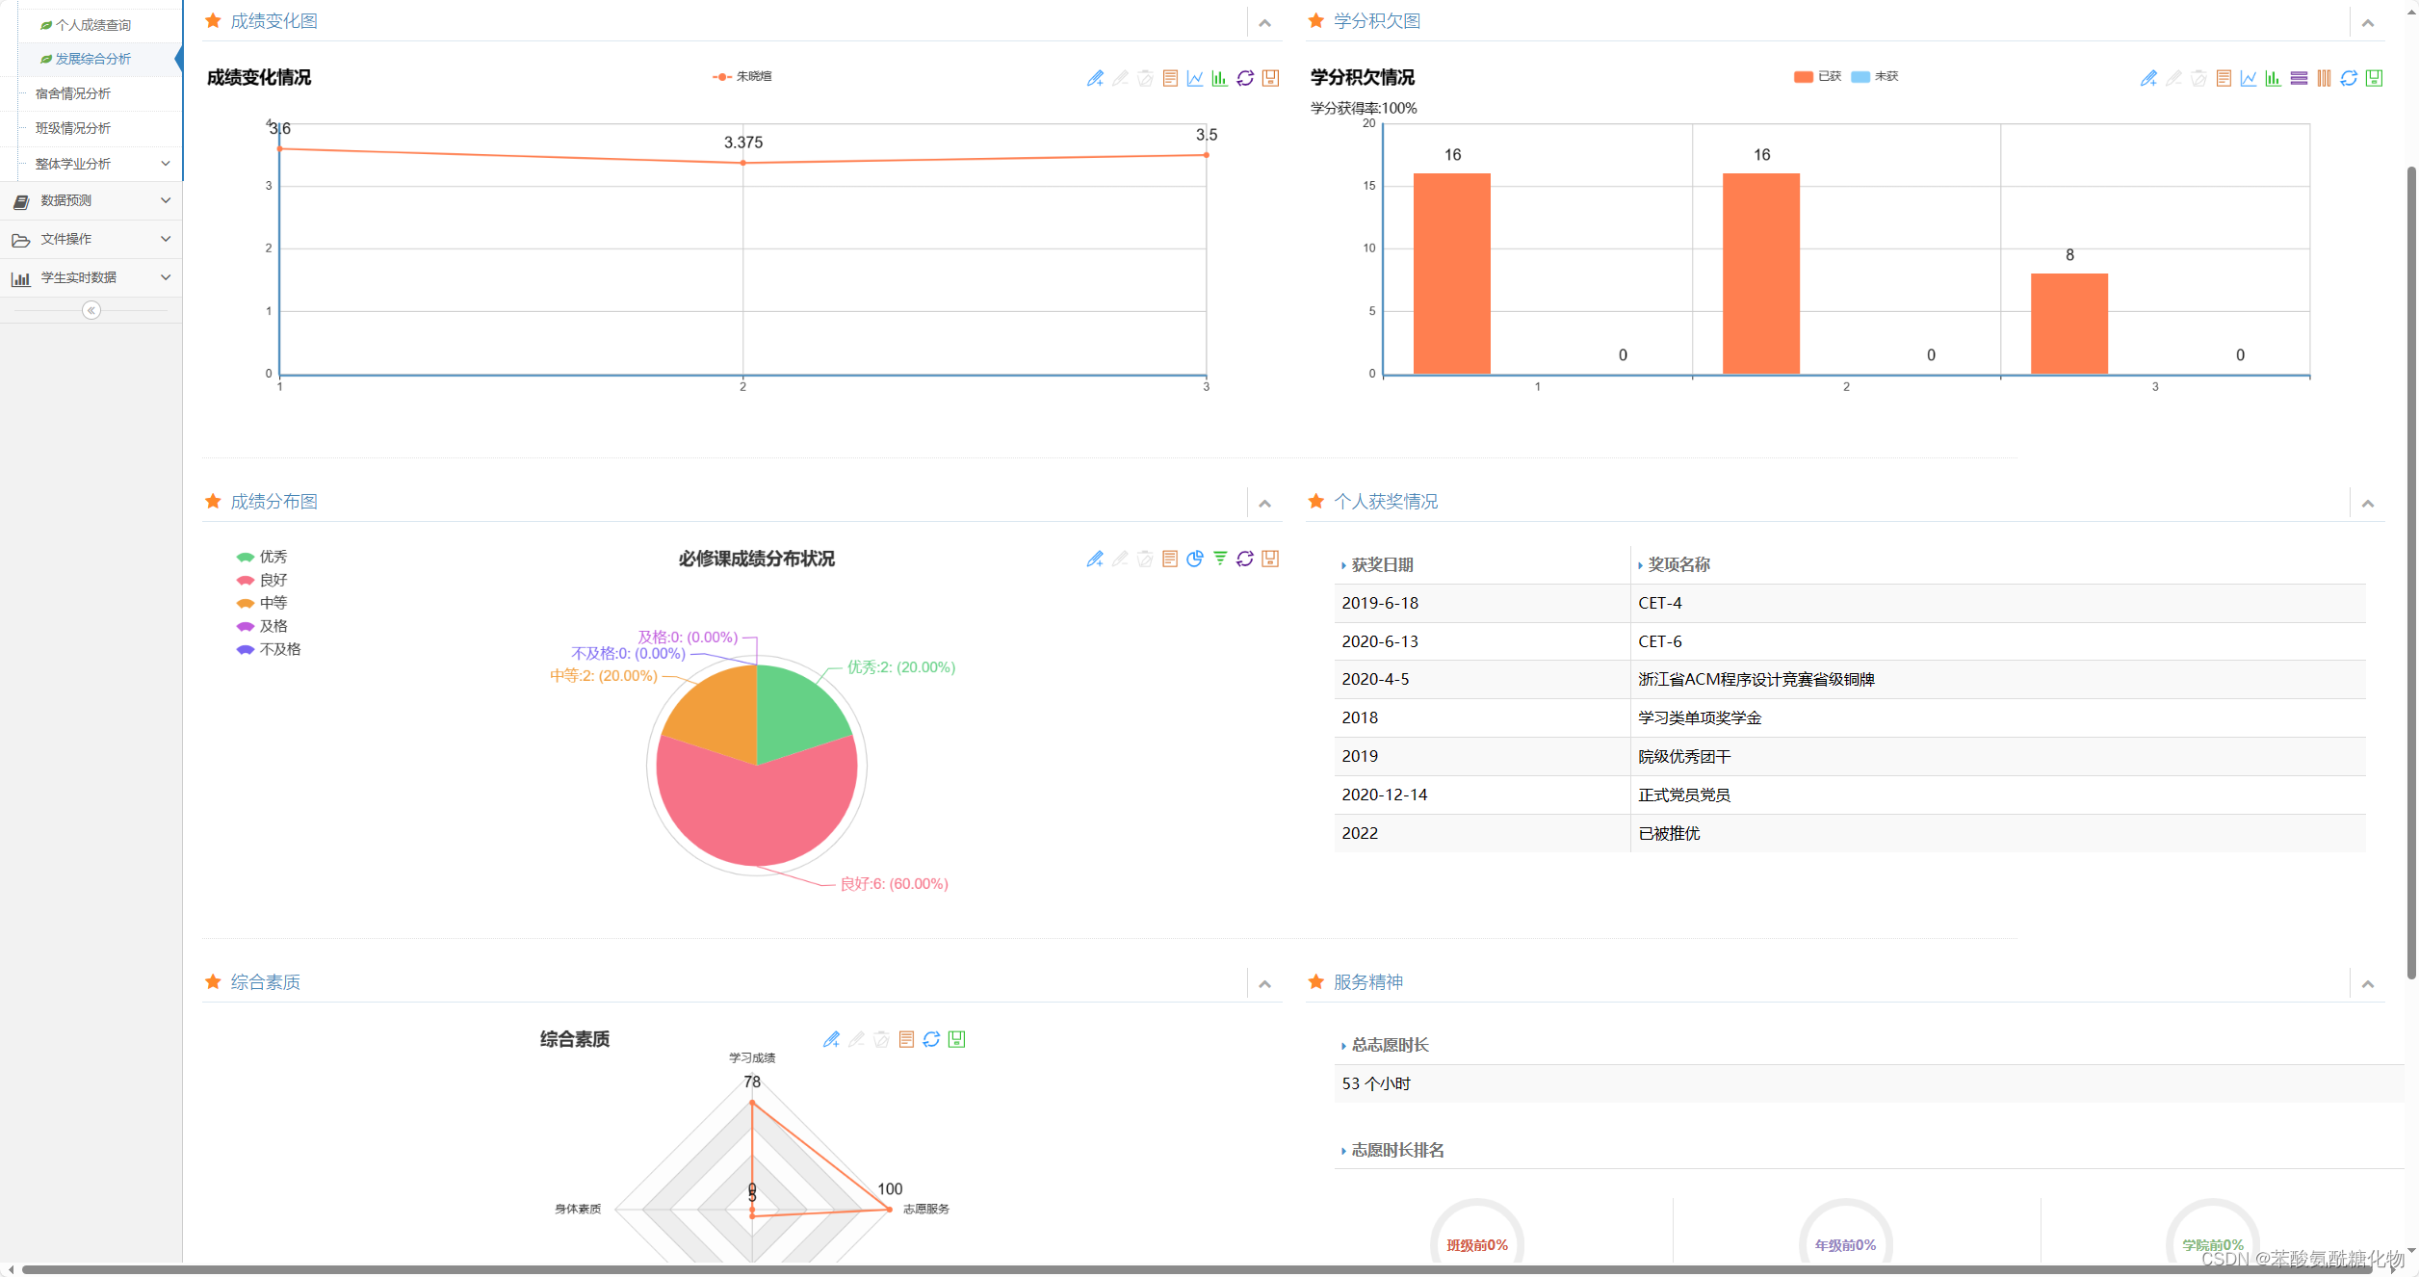The width and height of the screenshot is (2419, 1277).
Task: Switch 成绩变化情况 chart to bar view
Action: 1219,79
